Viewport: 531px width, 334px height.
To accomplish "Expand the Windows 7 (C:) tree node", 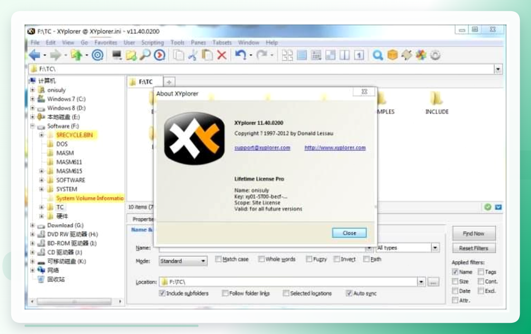I will (x=32, y=99).
